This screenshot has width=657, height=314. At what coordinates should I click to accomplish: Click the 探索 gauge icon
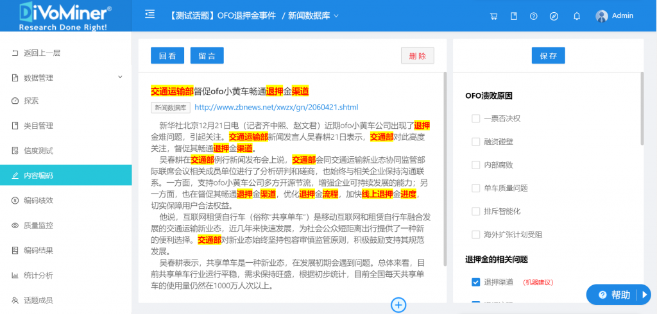coord(15,101)
